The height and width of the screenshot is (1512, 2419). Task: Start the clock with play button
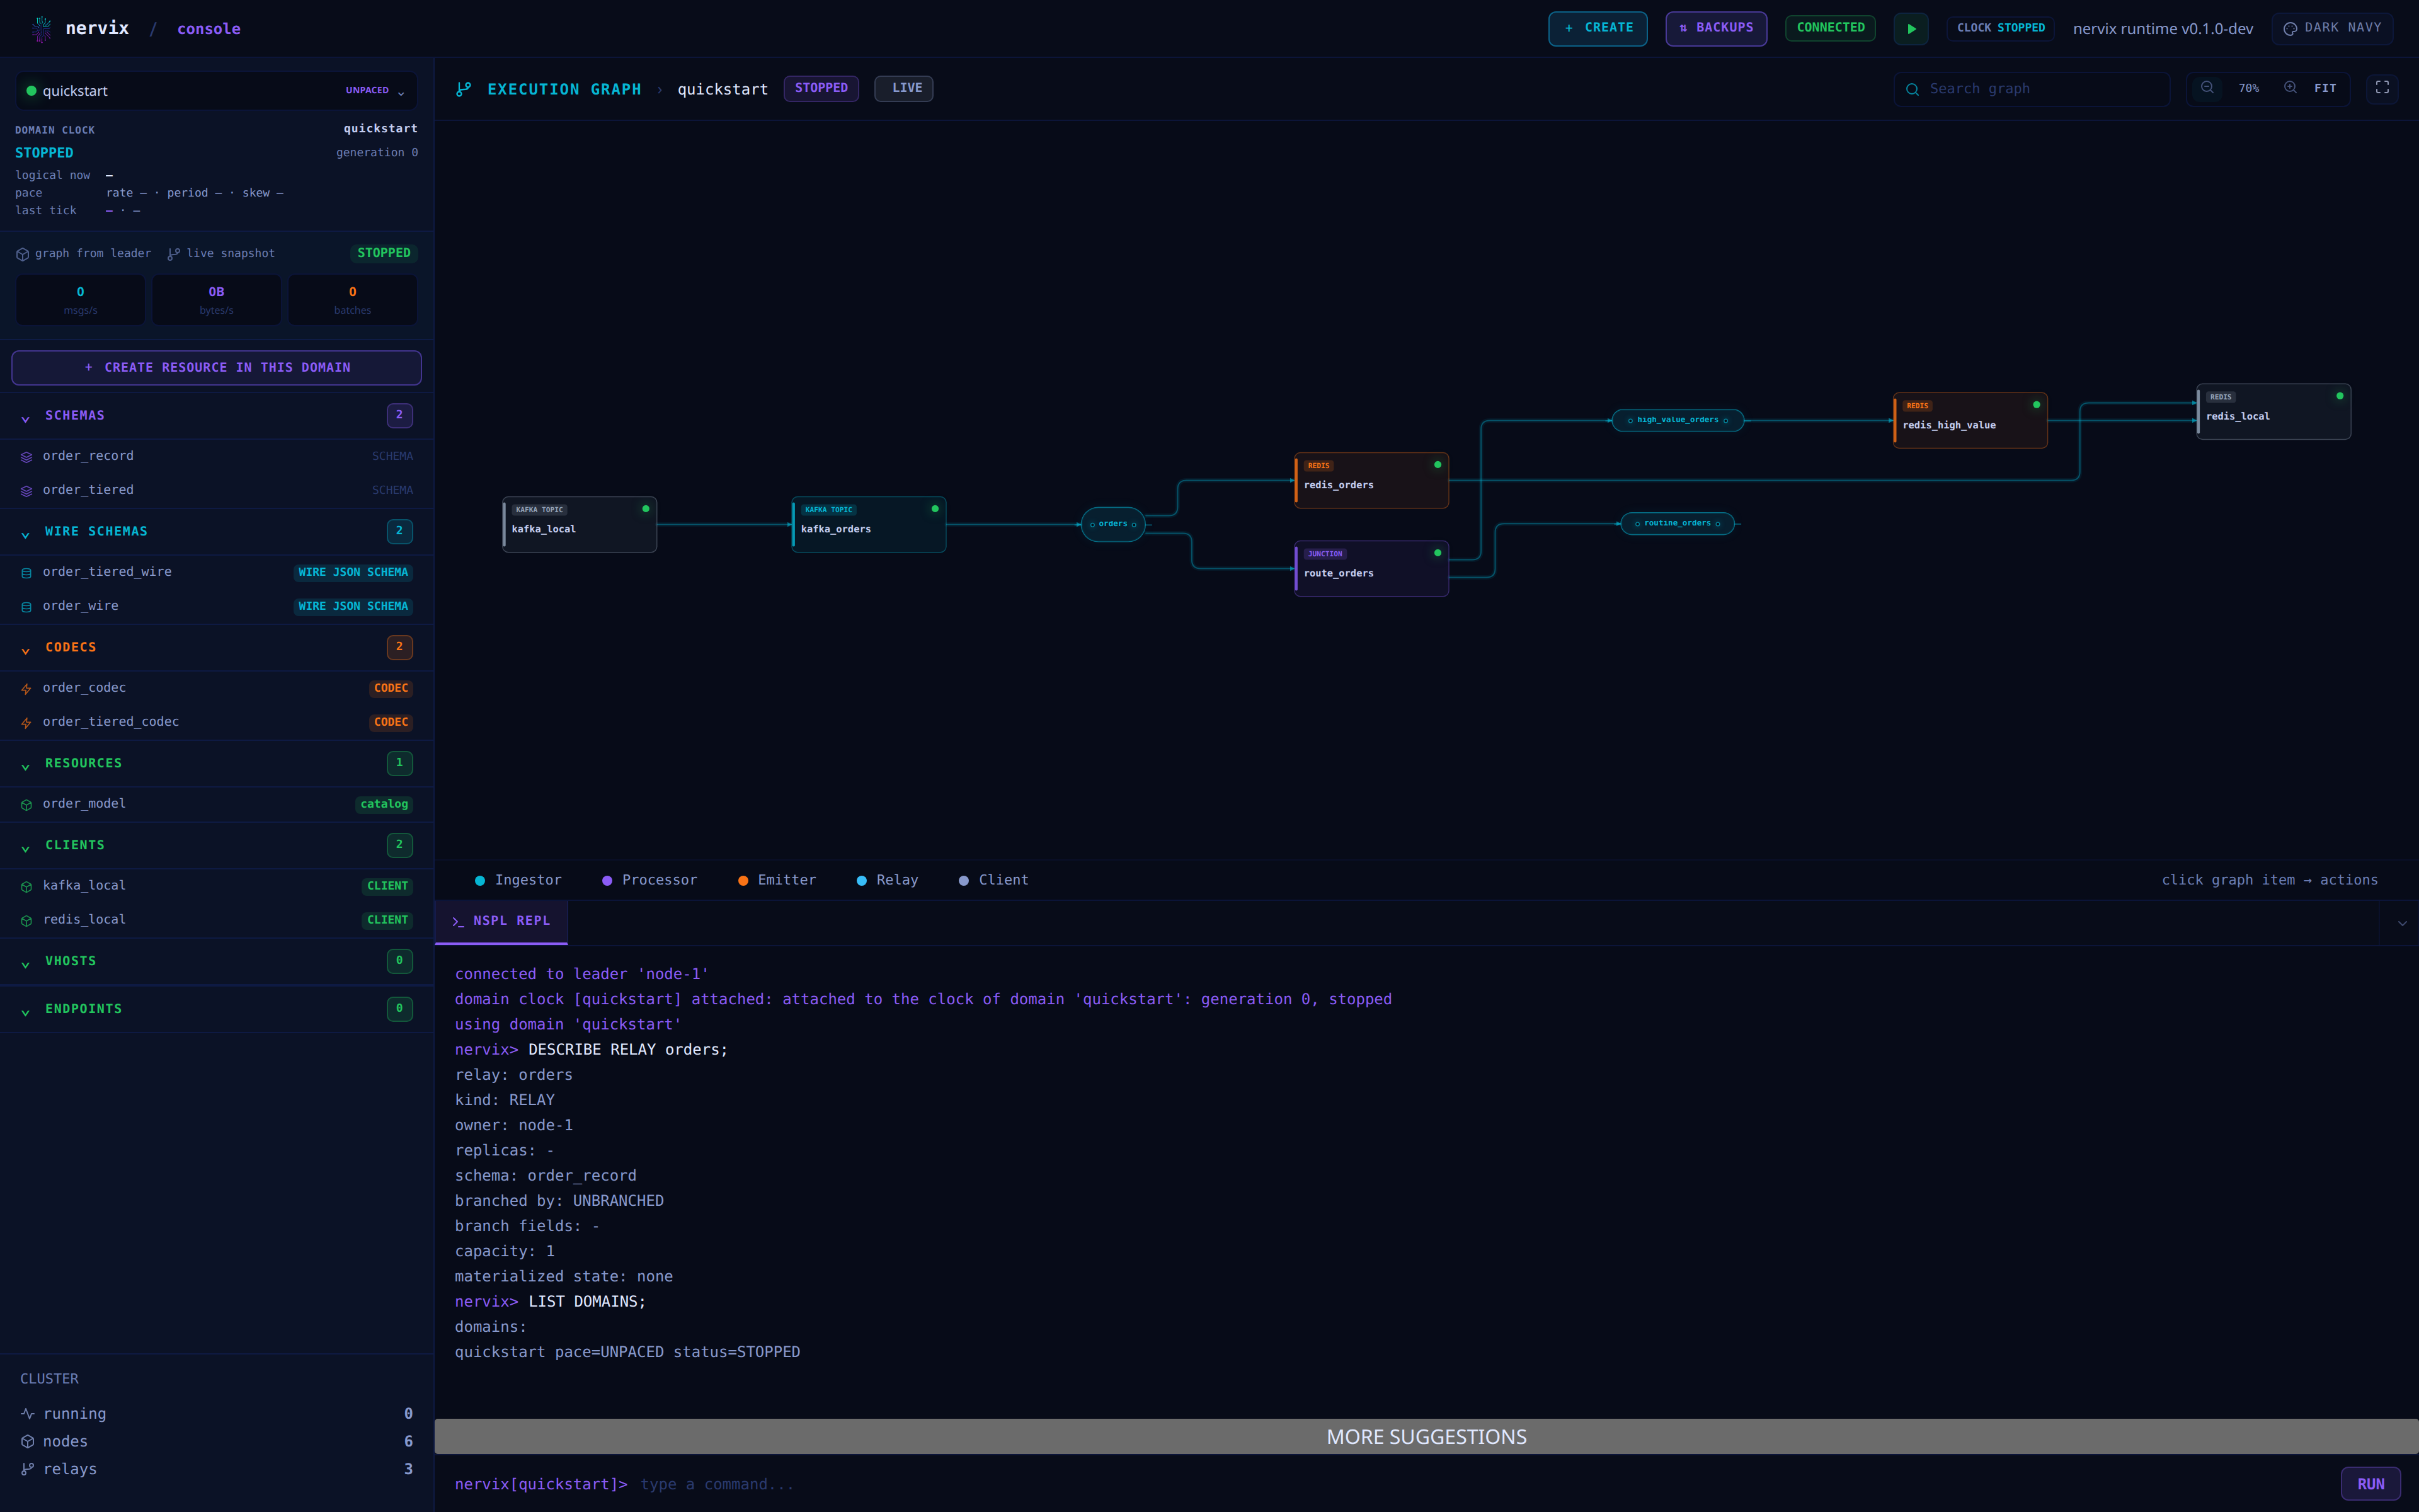(1911, 29)
